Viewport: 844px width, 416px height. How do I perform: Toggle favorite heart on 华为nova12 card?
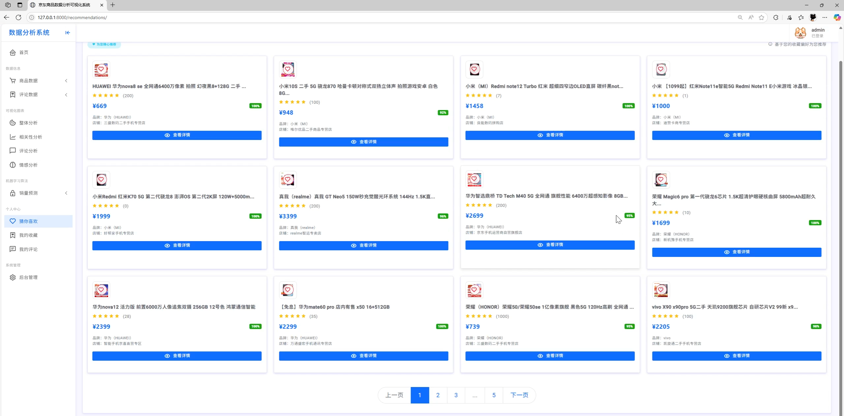pos(101,290)
